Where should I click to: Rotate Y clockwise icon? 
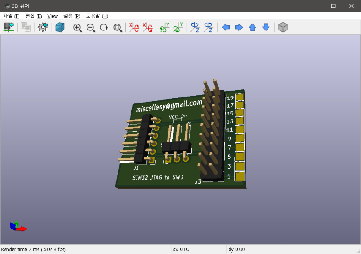click(164, 27)
